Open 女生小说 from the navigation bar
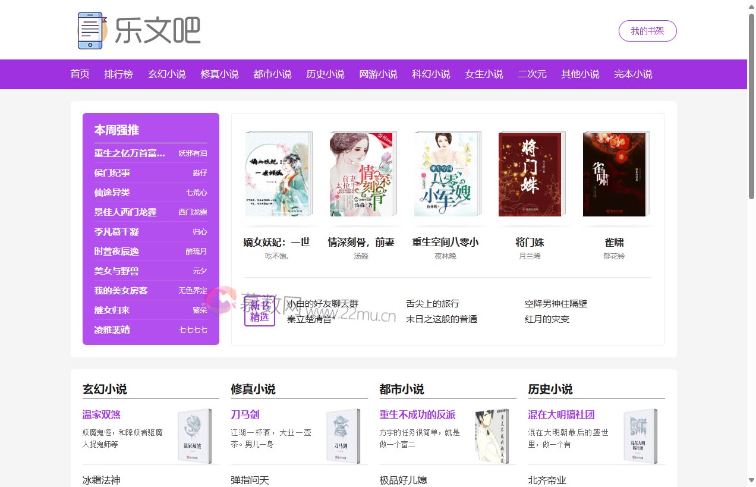Image resolution: width=756 pixels, height=487 pixels. (x=483, y=74)
